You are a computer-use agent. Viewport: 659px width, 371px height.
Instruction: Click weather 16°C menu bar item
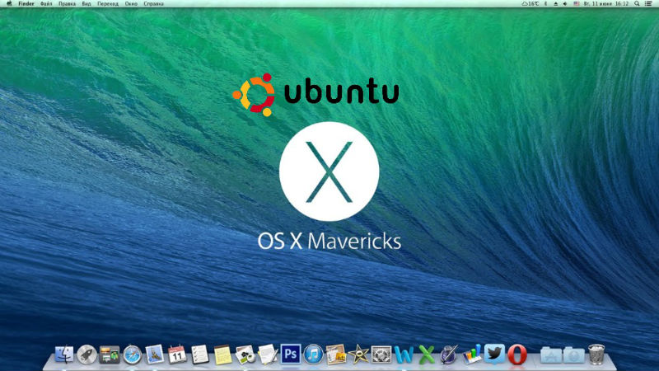click(x=530, y=3)
